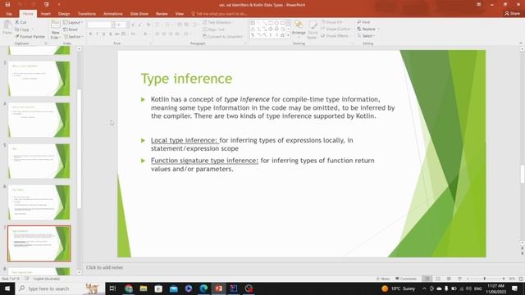
Task: Click Quick Styles icon
Action: pyautogui.click(x=313, y=29)
